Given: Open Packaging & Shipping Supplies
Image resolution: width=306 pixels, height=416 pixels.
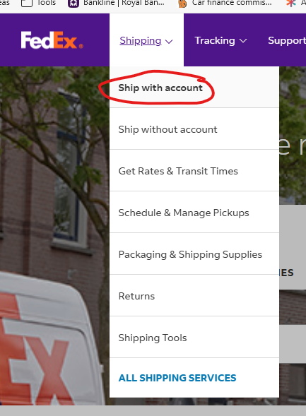Looking at the screenshot, I should click(x=190, y=254).
